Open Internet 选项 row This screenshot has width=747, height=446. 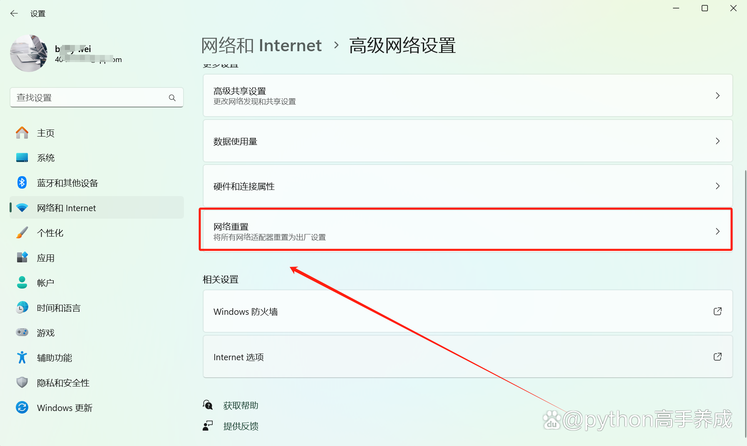click(468, 356)
